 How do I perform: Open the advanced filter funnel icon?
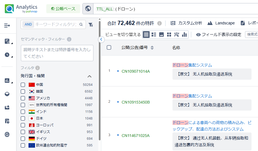(91, 25)
